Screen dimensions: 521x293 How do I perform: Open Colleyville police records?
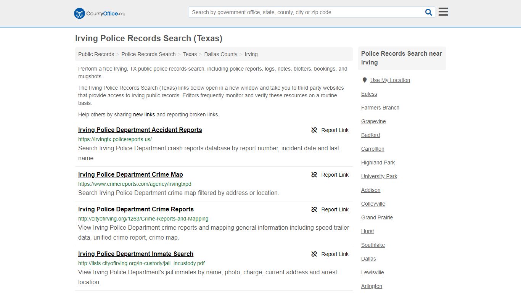tap(373, 204)
